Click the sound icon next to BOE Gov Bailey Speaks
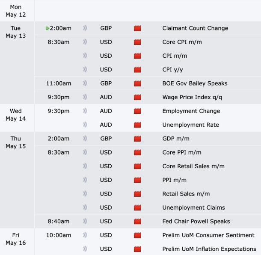 85,83
